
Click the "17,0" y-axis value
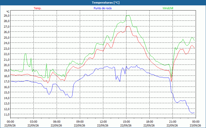click(7, 81)
